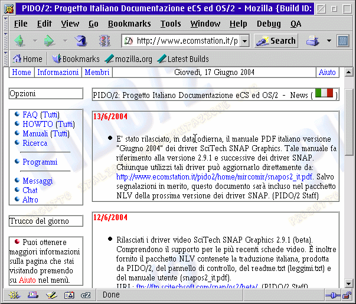Click the Done status bar text
Viewport: 356px width, 304px height.
pos(111,295)
